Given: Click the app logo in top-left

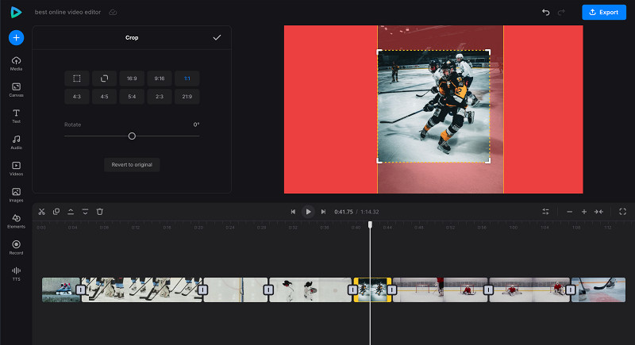Looking at the screenshot, I should [x=16, y=12].
